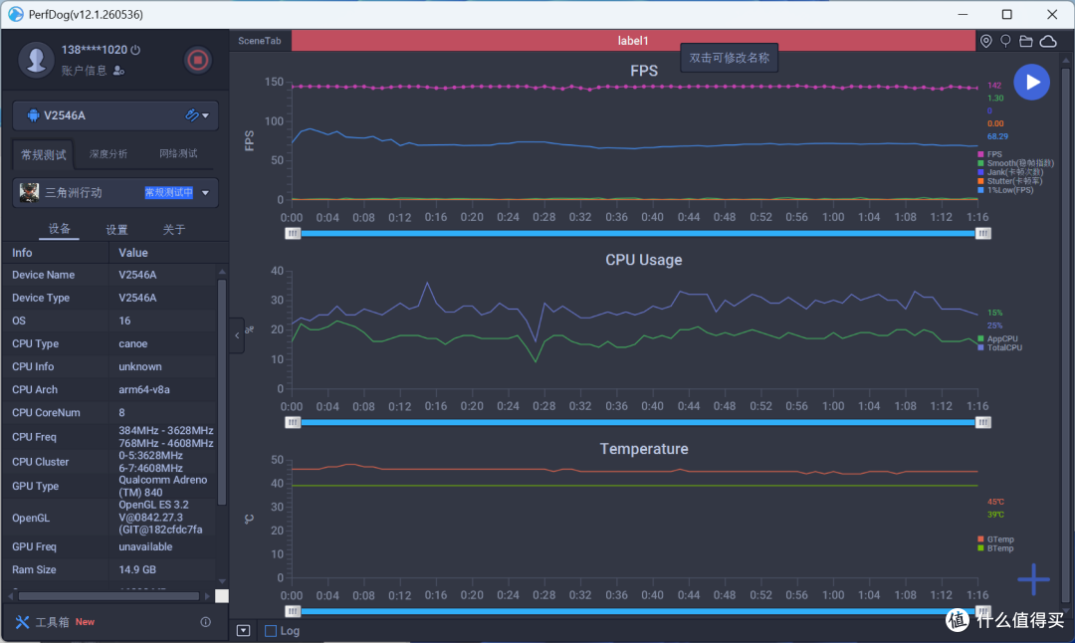1075x643 pixels.
Task: Enable the Log checkbox
Action: click(271, 631)
